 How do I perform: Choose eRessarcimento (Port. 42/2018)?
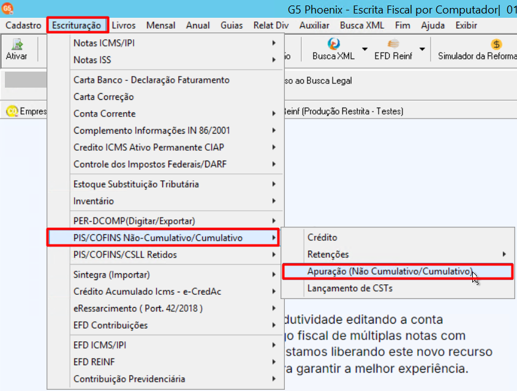(x=166, y=308)
